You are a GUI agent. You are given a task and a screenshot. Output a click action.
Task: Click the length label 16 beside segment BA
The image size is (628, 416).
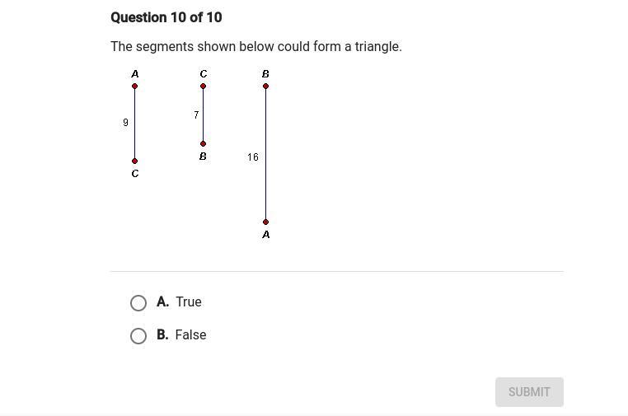(x=253, y=157)
